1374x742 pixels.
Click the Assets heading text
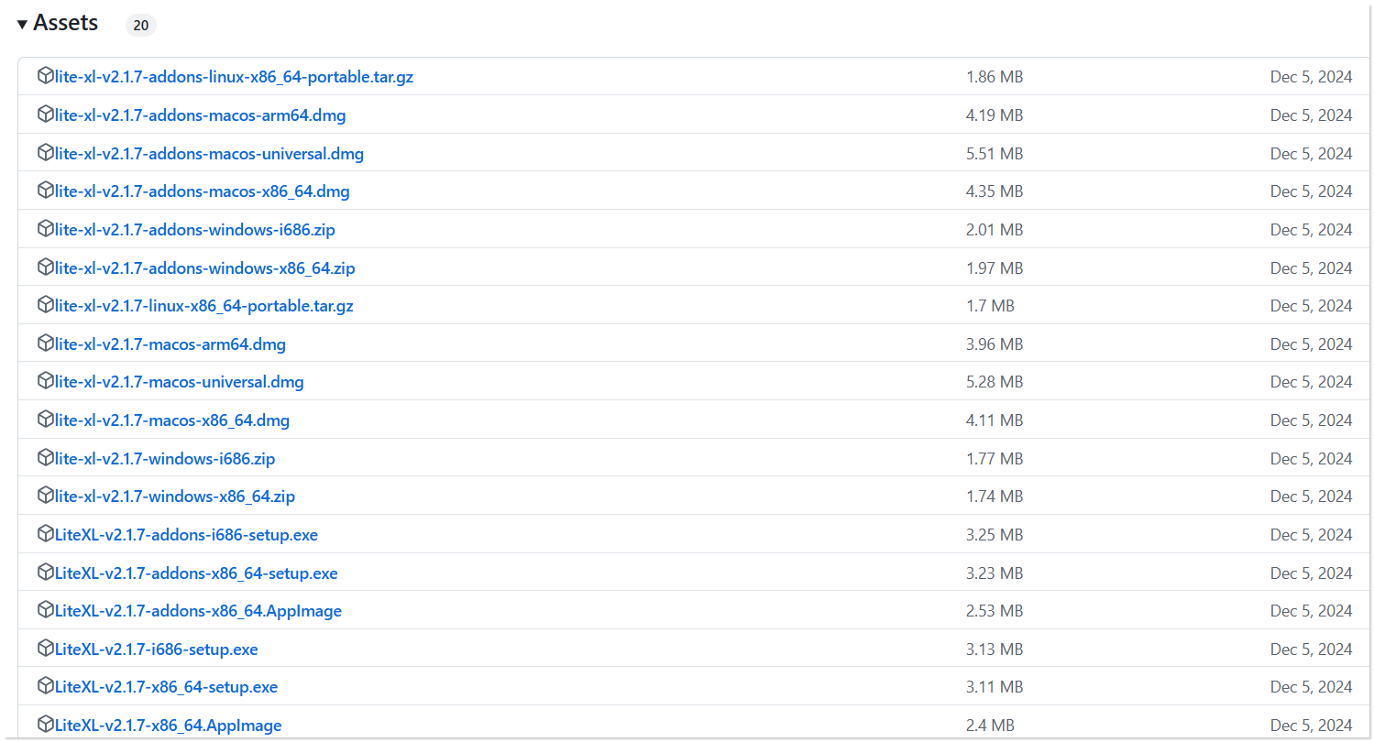click(x=65, y=24)
